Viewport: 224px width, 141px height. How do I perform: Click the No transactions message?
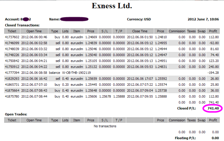point(105,126)
